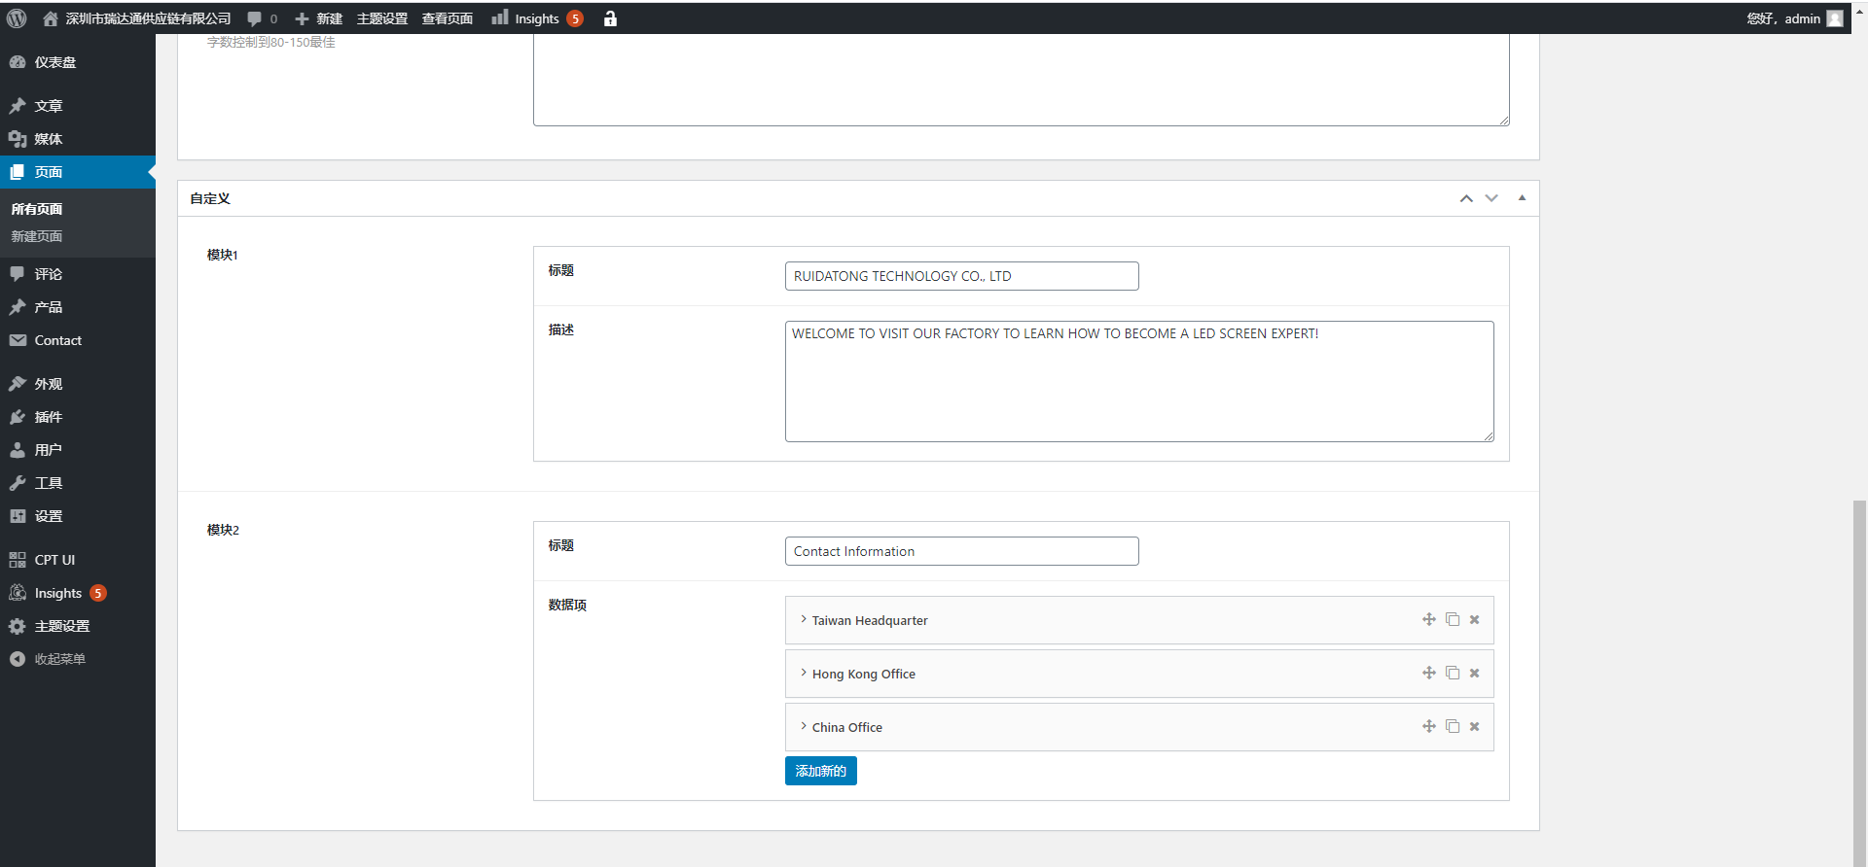The height and width of the screenshot is (867, 1868).
Task: Expand the China Office row
Action: (804, 726)
